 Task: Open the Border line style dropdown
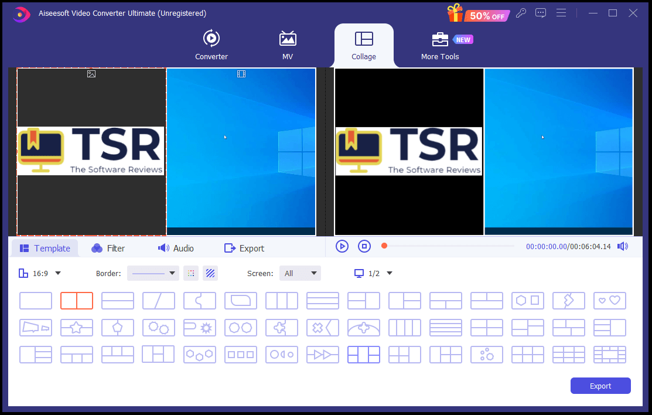click(x=153, y=273)
